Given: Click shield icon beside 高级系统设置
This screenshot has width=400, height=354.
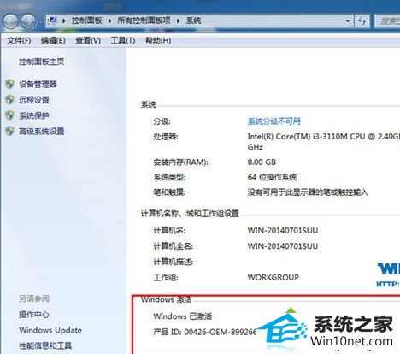Looking at the screenshot, I should pos(10,131).
